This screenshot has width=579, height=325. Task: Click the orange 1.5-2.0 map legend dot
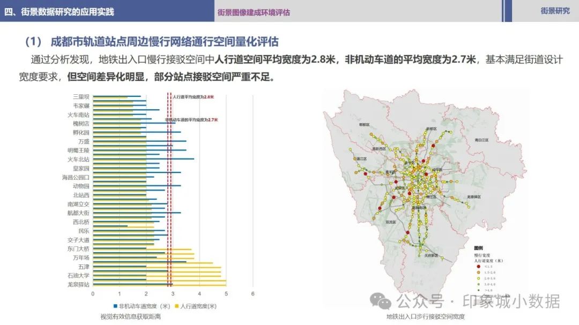click(x=479, y=272)
